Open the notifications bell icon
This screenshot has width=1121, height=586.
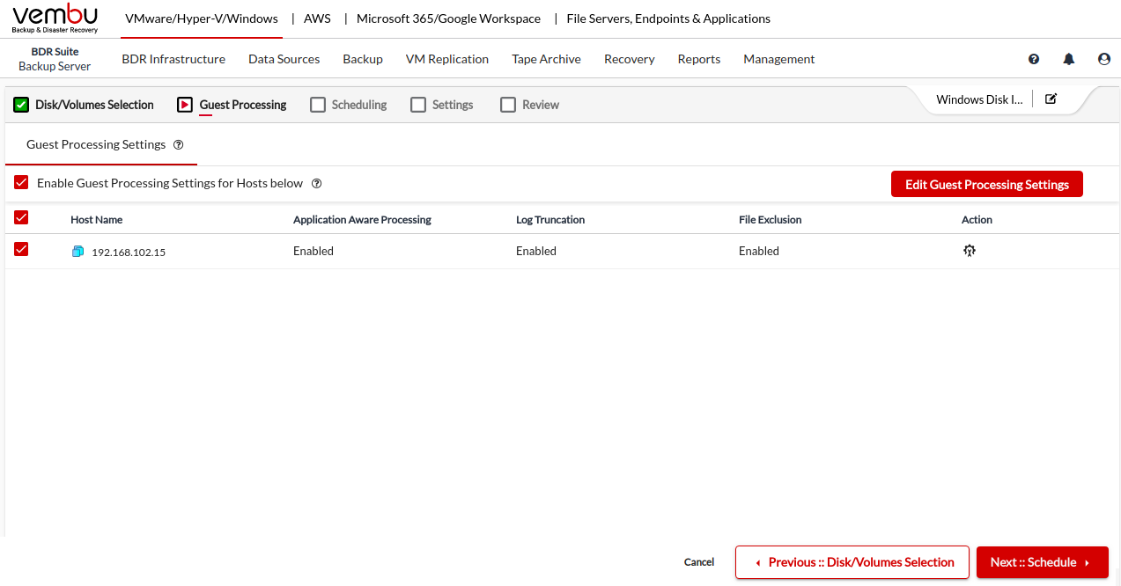(x=1069, y=59)
